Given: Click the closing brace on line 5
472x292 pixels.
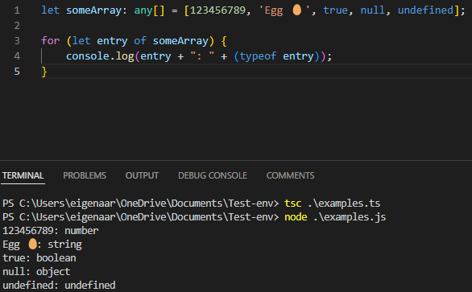Looking at the screenshot, I should (44, 72).
